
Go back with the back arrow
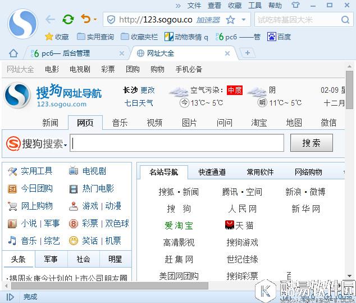50,19
